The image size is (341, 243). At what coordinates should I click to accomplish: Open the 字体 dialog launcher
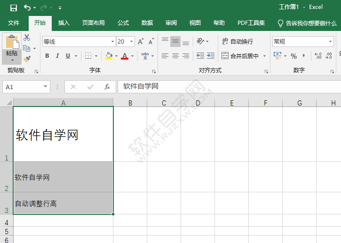154,71
